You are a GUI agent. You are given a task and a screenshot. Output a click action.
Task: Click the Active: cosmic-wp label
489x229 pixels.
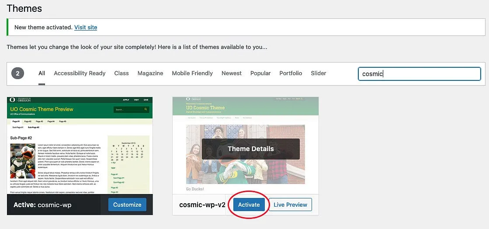coord(42,205)
